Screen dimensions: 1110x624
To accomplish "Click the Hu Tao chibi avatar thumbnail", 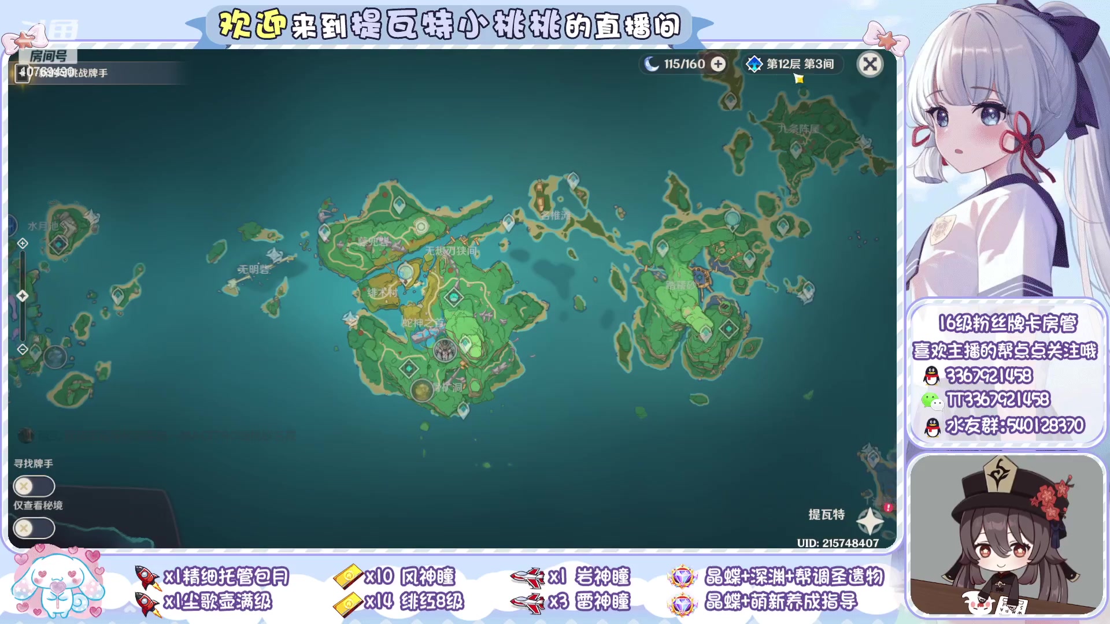I will tap(1006, 534).
